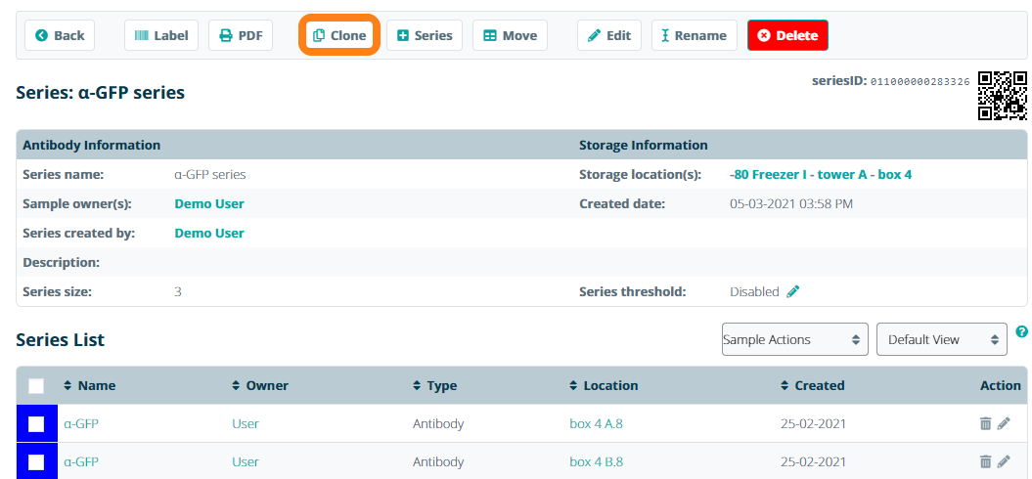1032x479 pixels.
Task: Open the -80 Freezer I storage location link
Action: 821,174
